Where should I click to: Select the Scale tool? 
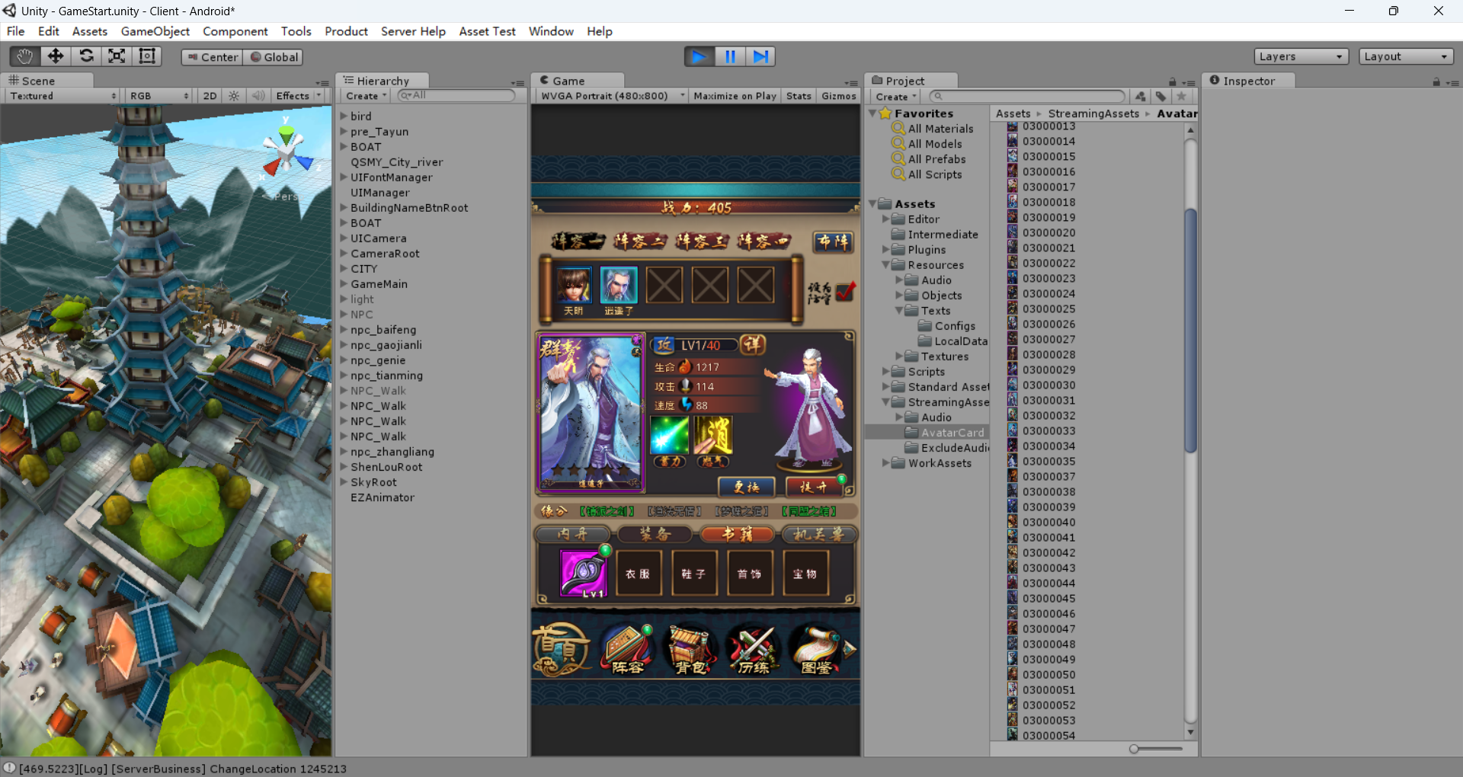pyautogui.click(x=117, y=56)
